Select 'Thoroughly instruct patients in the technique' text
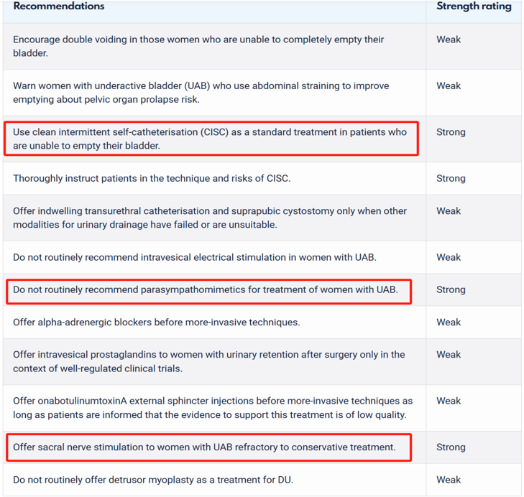The image size is (524, 497). 152,178
